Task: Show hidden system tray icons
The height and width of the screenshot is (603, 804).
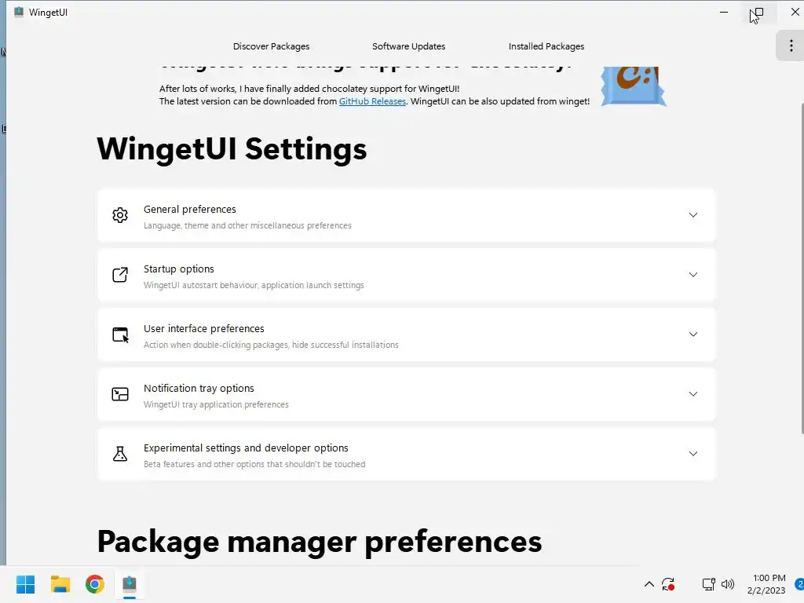Action: (649, 584)
